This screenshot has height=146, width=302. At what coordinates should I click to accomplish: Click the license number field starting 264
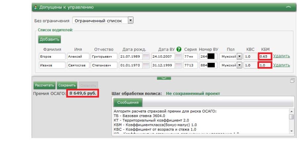(x=208, y=57)
